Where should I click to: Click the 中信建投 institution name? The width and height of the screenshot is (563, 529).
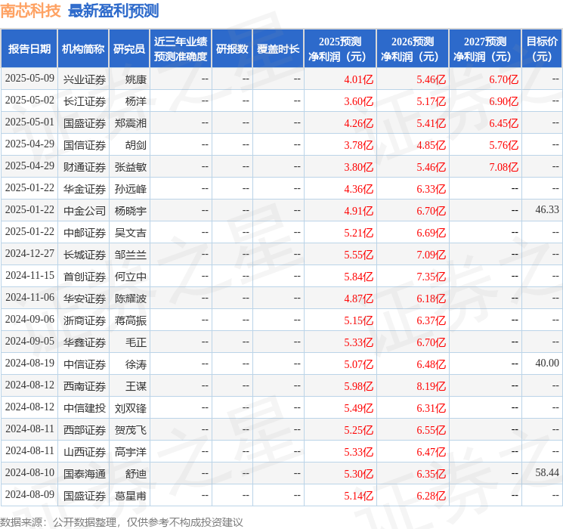84,407
